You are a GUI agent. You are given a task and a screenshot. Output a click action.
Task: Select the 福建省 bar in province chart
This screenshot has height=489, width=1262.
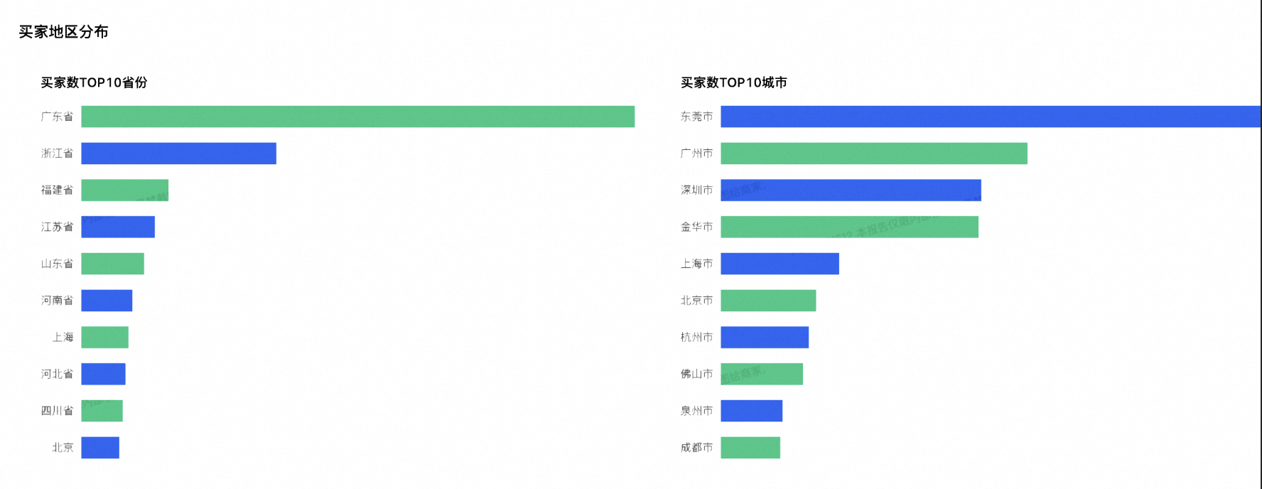pyautogui.click(x=124, y=190)
